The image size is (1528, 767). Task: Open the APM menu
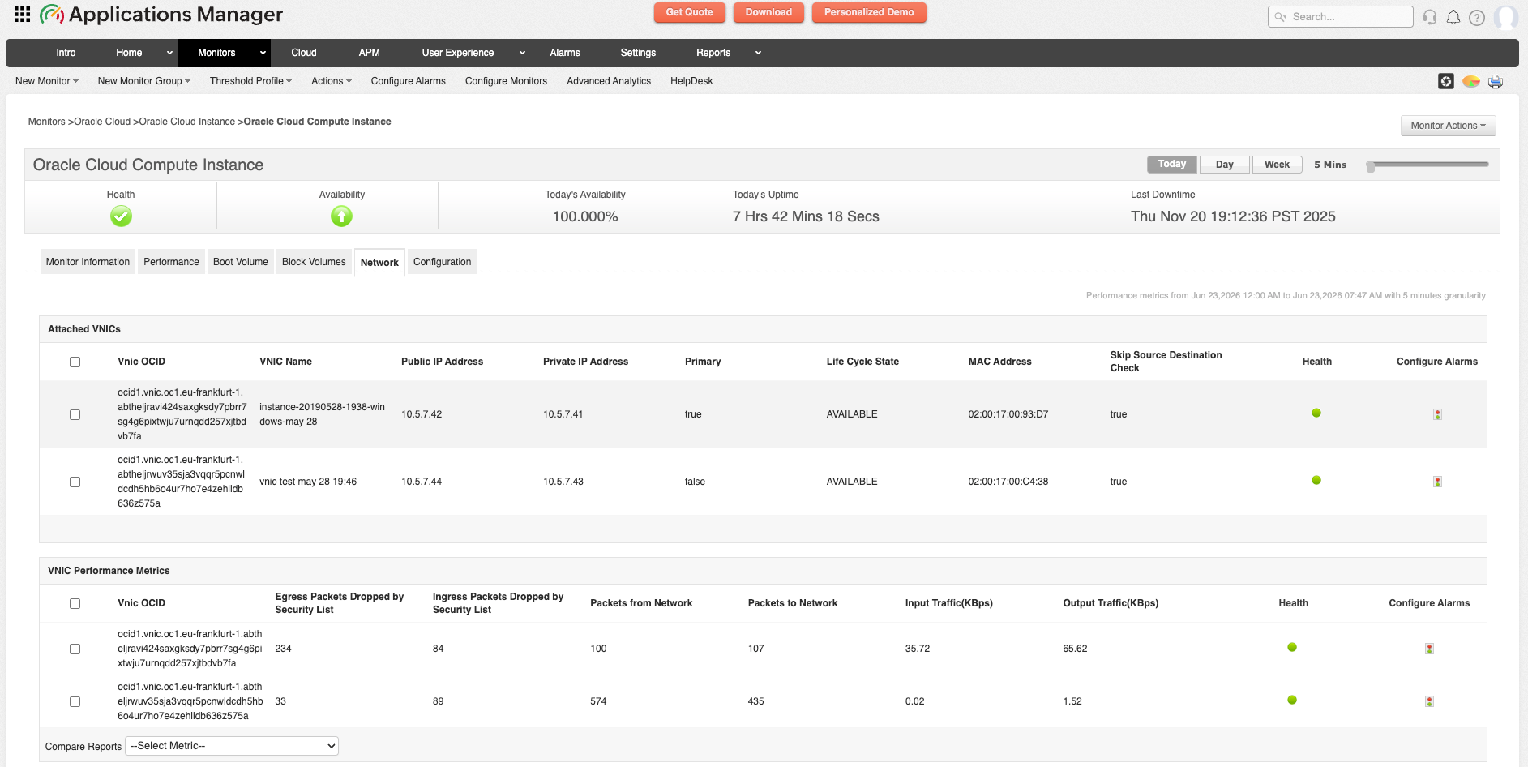pyautogui.click(x=369, y=53)
